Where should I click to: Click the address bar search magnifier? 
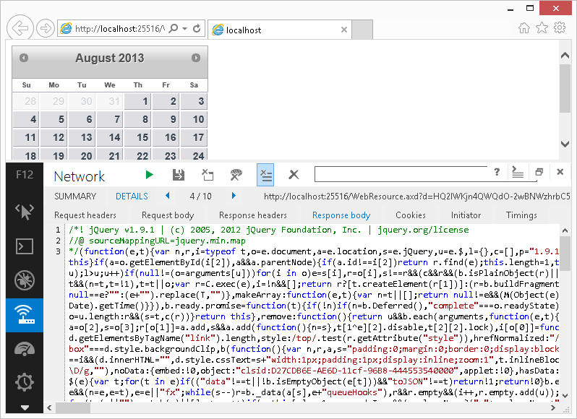click(x=174, y=28)
